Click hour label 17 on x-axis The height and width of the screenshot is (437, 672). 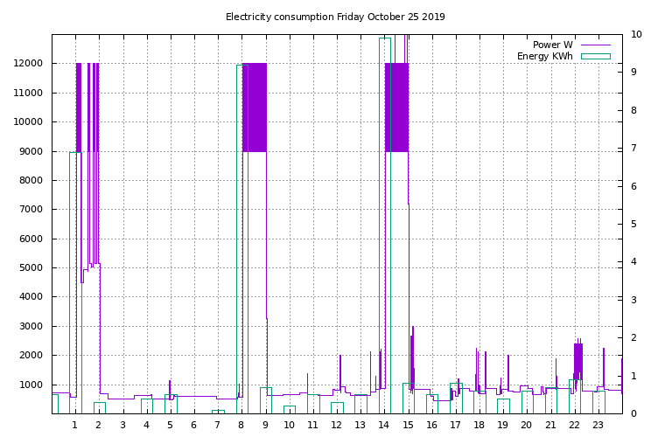455,425
